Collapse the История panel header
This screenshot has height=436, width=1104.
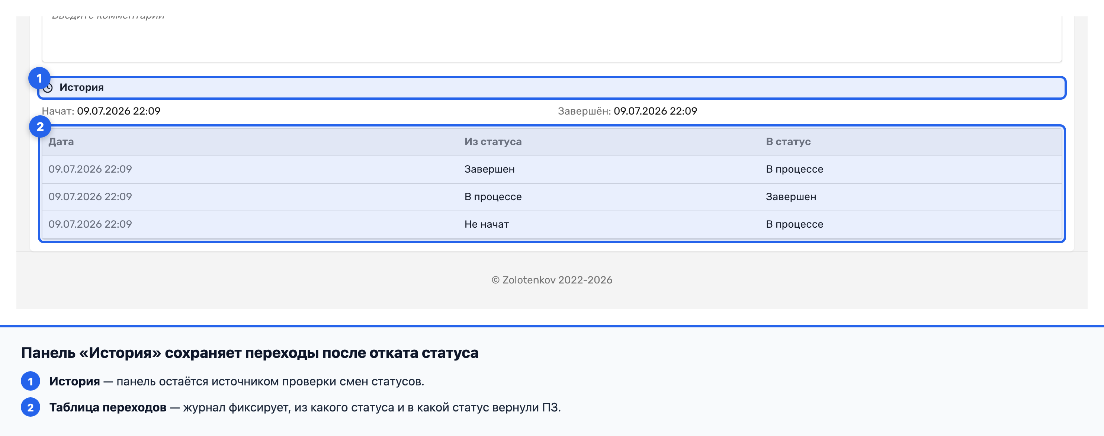[x=552, y=88]
